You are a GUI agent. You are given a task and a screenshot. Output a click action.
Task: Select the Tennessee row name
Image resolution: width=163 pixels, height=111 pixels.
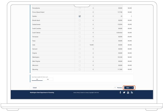point(35,37)
